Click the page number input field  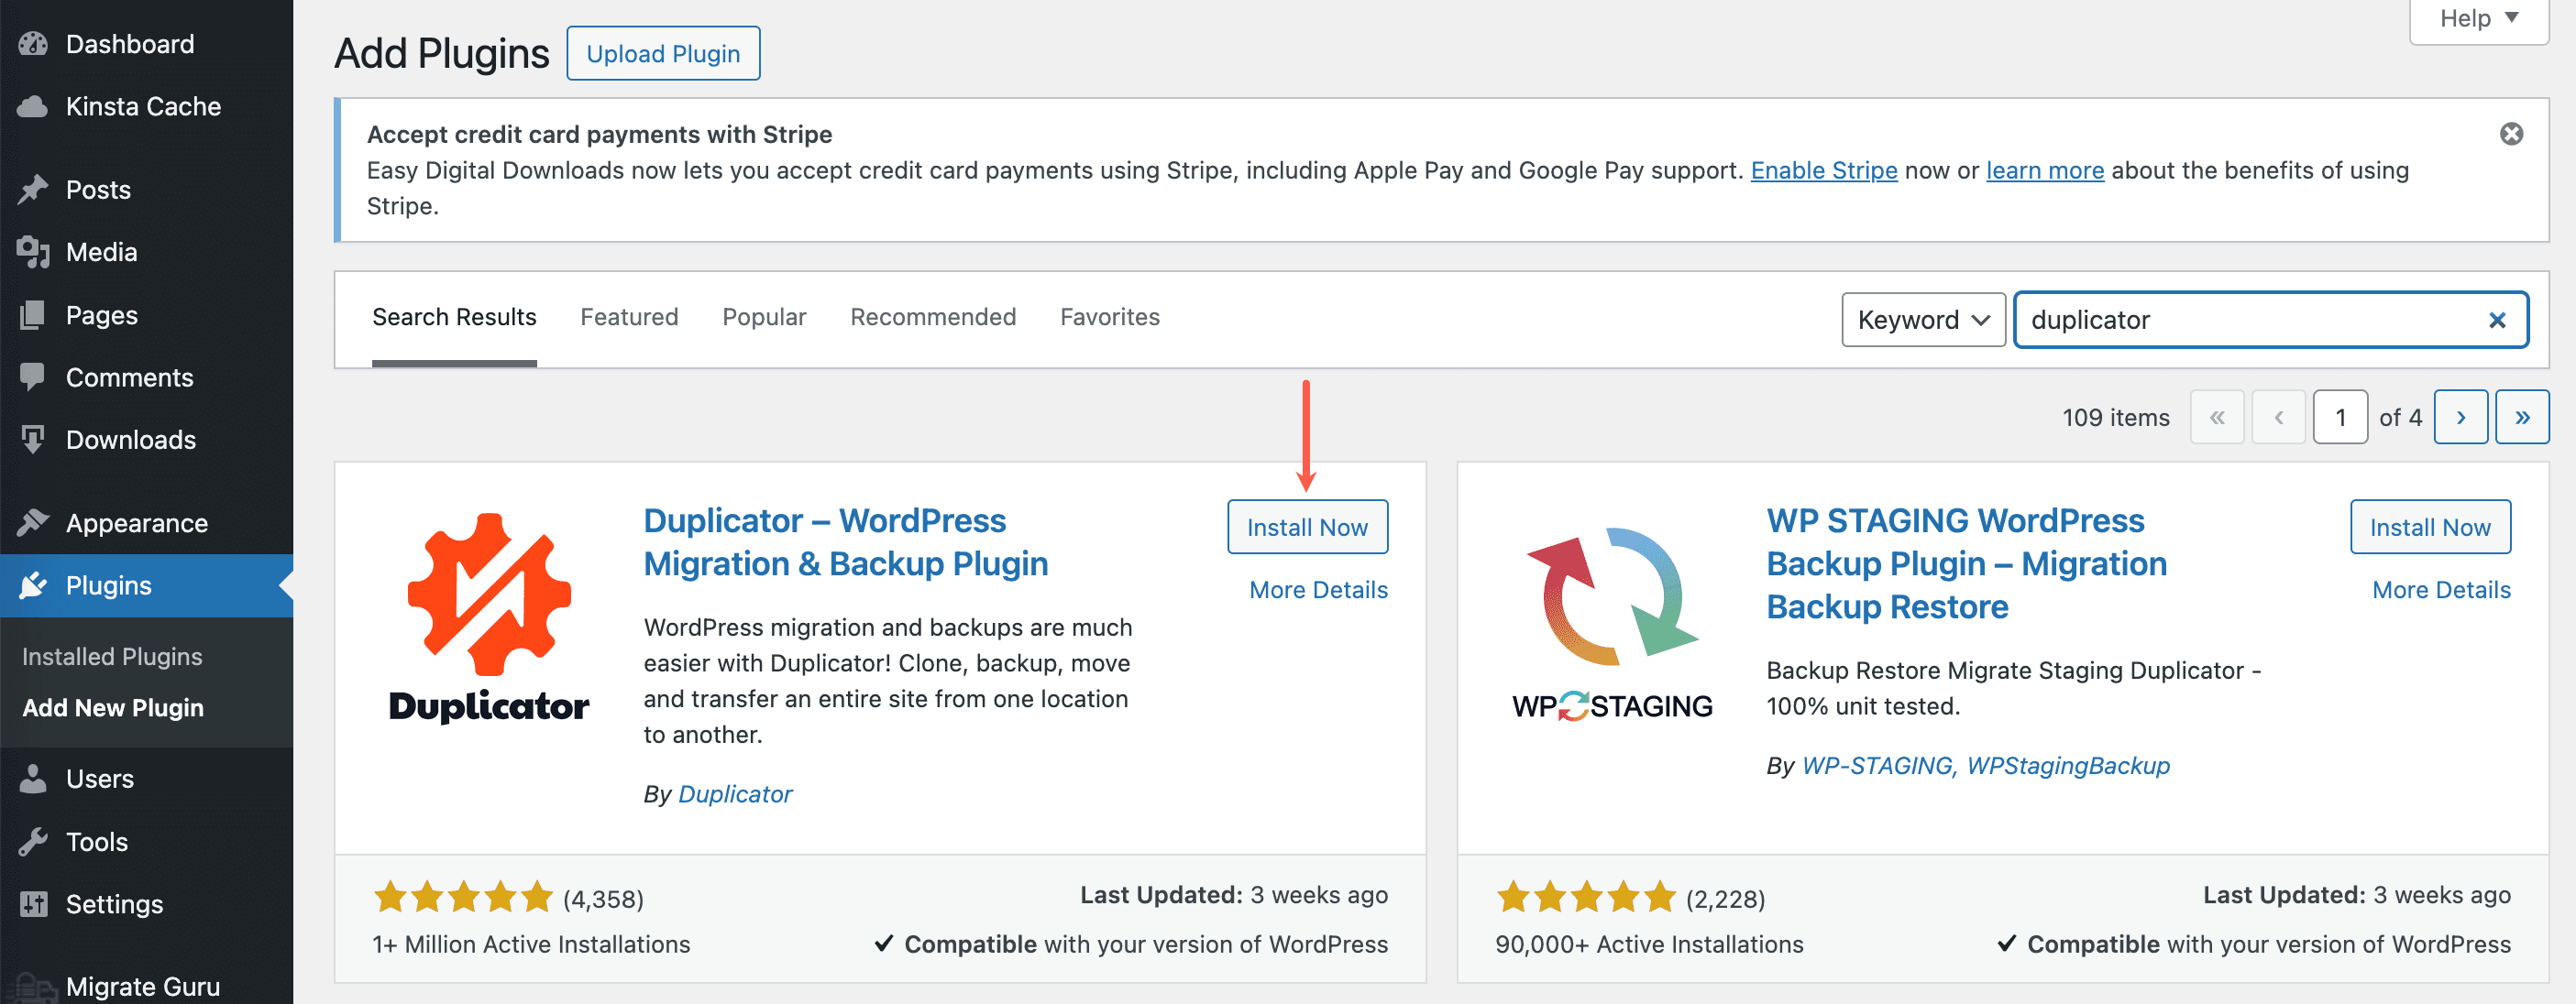coord(2340,417)
